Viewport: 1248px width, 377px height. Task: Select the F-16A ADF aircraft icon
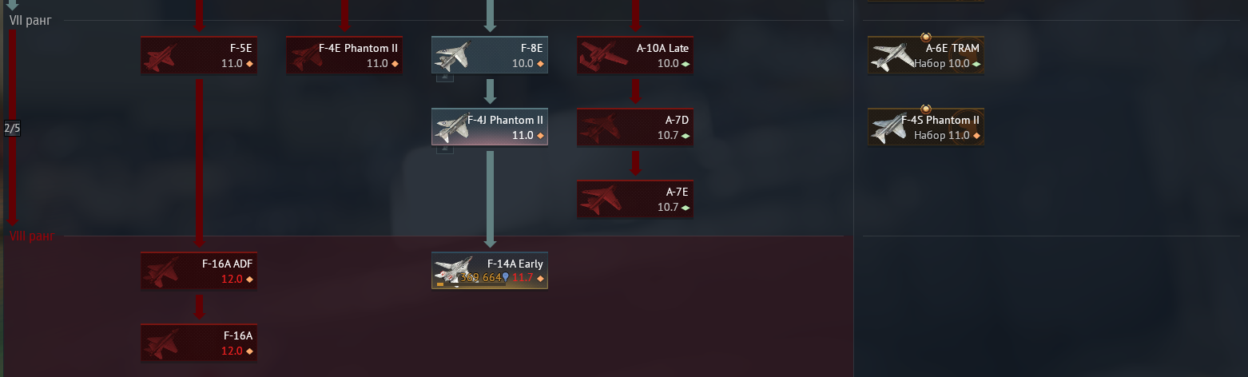162,272
